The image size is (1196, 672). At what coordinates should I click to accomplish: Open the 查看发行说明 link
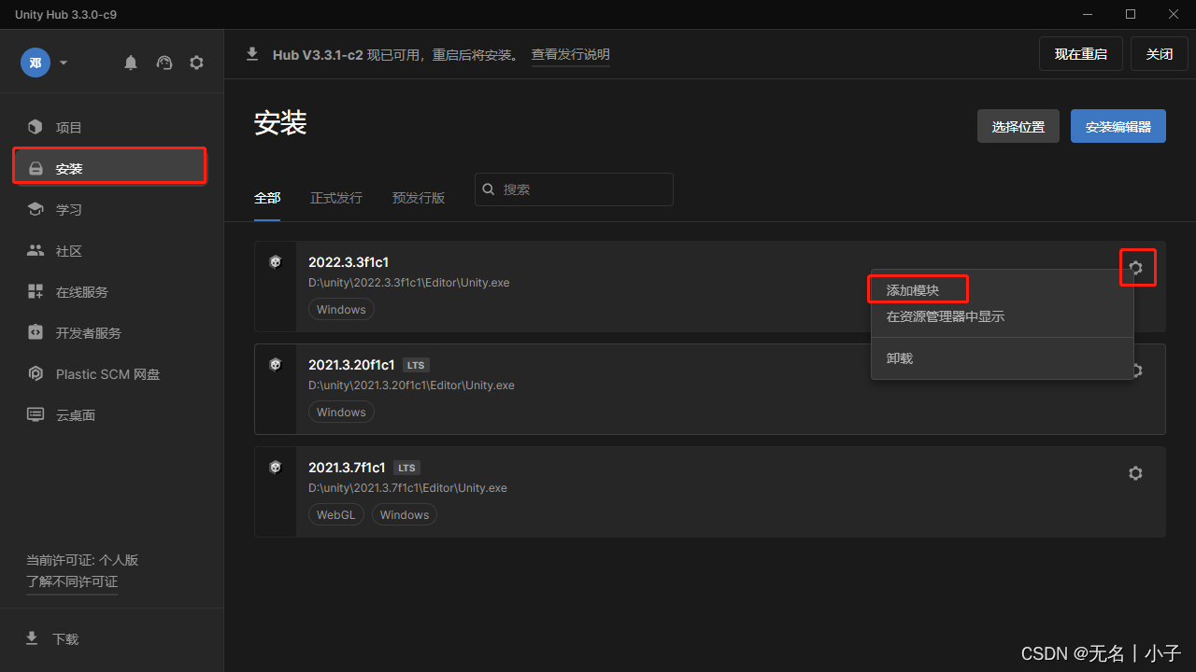click(570, 54)
